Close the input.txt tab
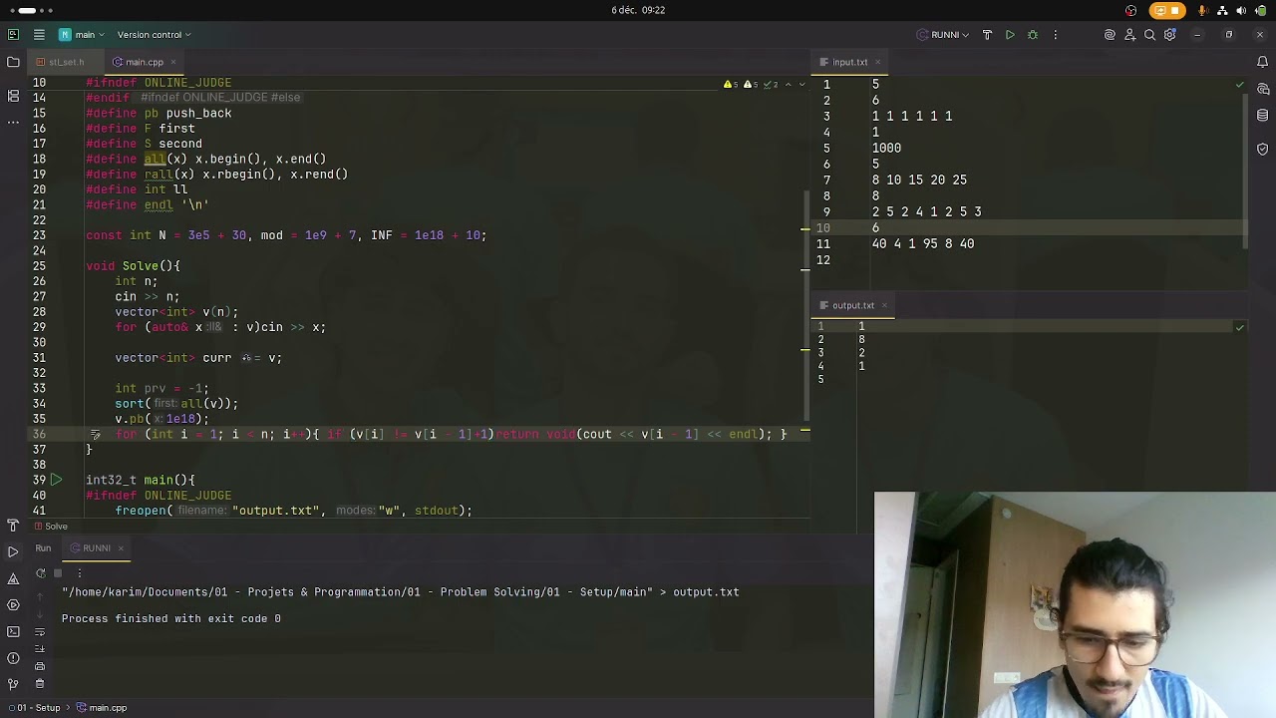 tap(878, 62)
